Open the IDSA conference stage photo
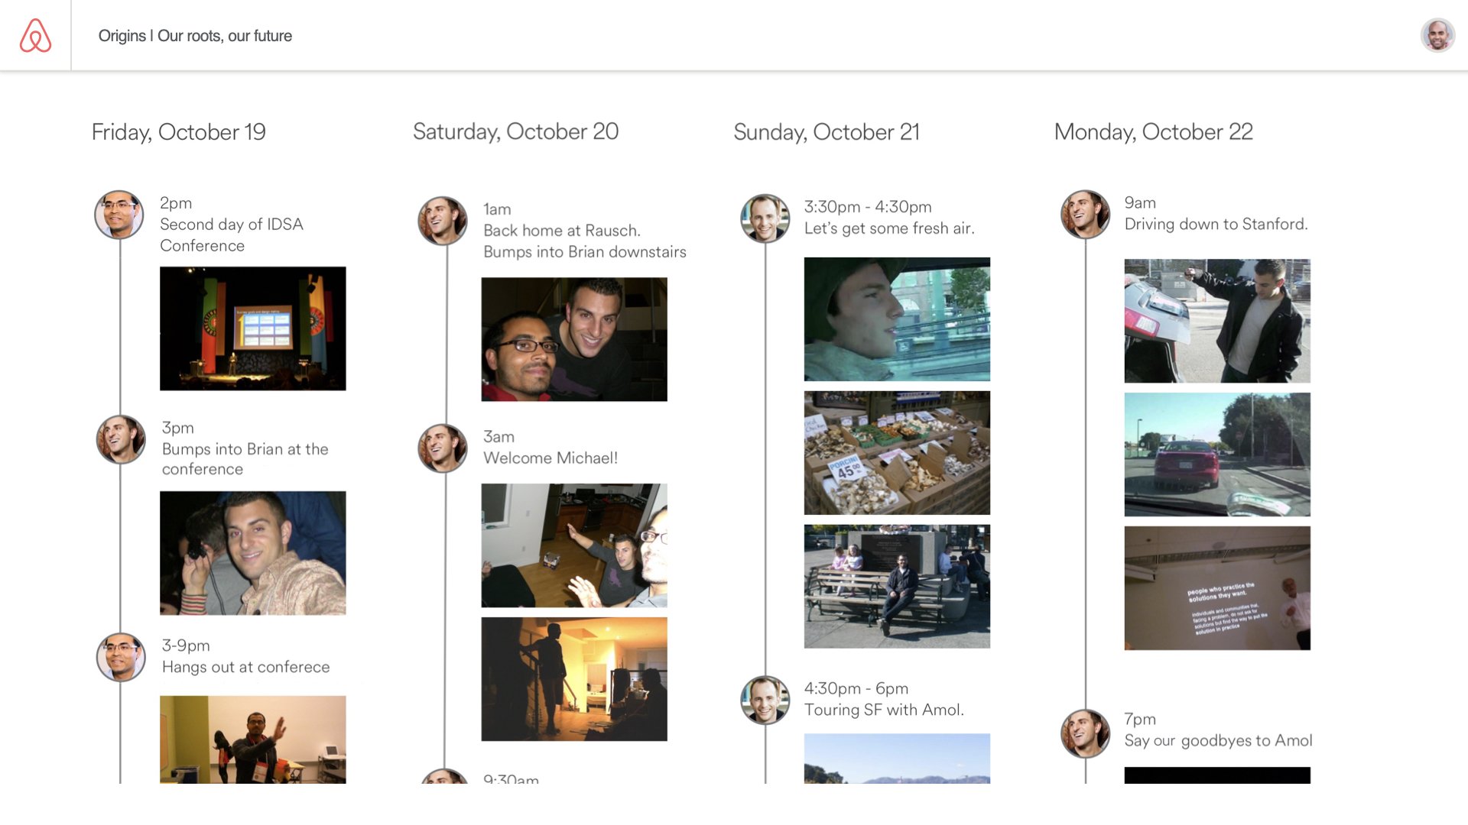1468x825 pixels. 253,328
